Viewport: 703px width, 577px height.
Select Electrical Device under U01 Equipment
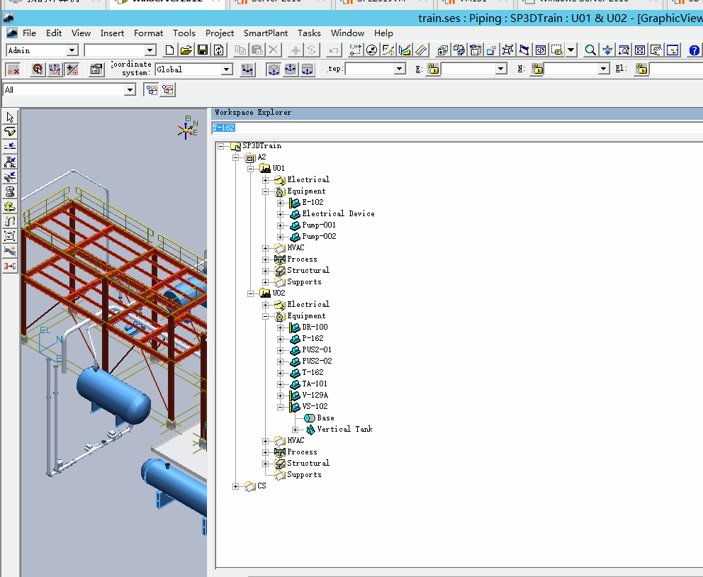coord(338,214)
